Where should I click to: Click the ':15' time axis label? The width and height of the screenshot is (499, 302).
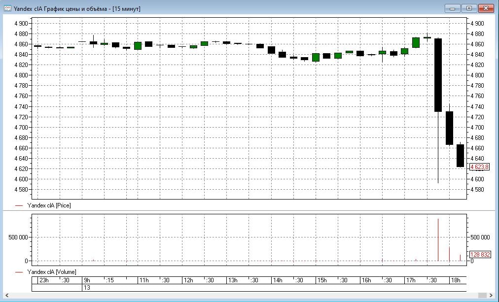(110, 280)
